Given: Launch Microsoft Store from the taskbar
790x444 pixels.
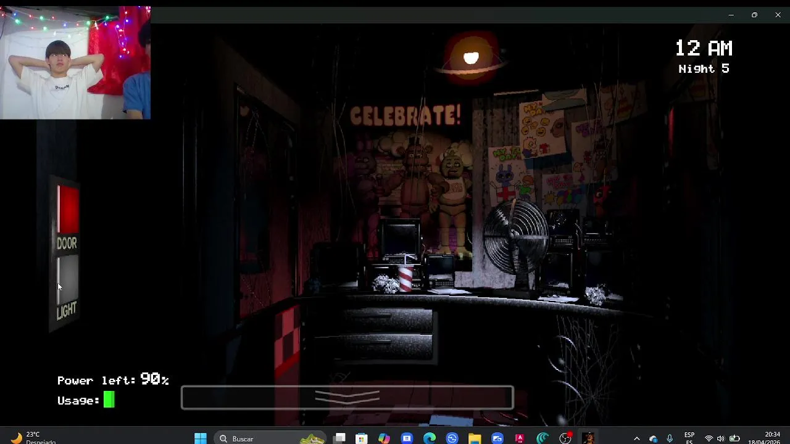Looking at the screenshot, I should 362,438.
